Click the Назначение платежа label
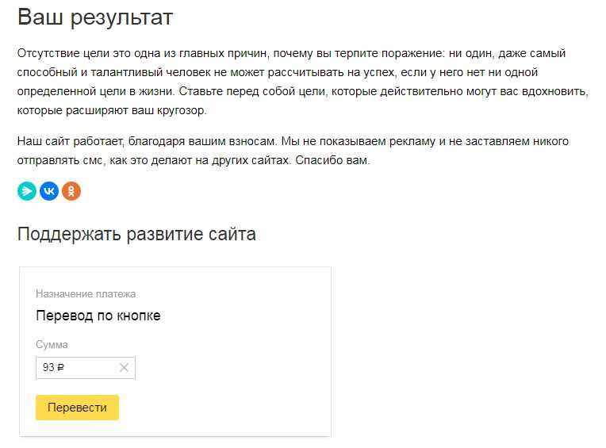The height and width of the screenshot is (448, 606). (86, 294)
